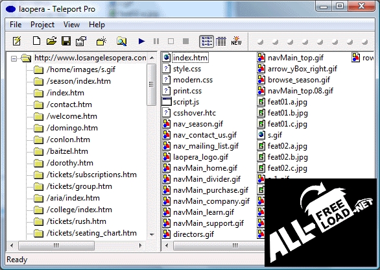380x270 pixels.
Task: Open the Help menu
Action: tap(97, 25)
